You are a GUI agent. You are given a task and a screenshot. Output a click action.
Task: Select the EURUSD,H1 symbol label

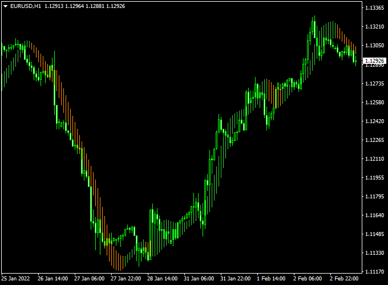tap(26, 6)
